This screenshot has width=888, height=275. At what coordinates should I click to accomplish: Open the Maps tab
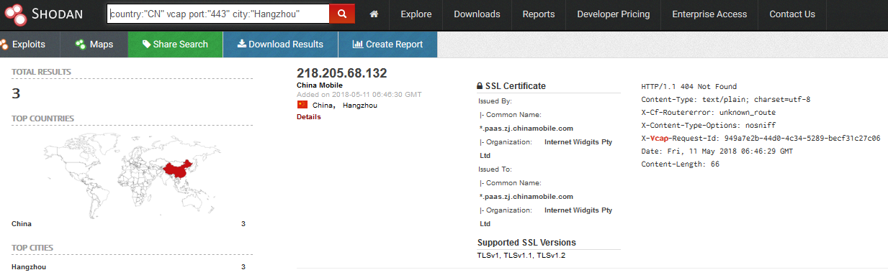tap(94, 44)
